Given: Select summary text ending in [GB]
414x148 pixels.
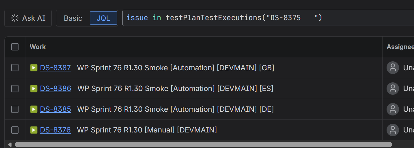Looking at the screenshot, I should tap(176, 68).
